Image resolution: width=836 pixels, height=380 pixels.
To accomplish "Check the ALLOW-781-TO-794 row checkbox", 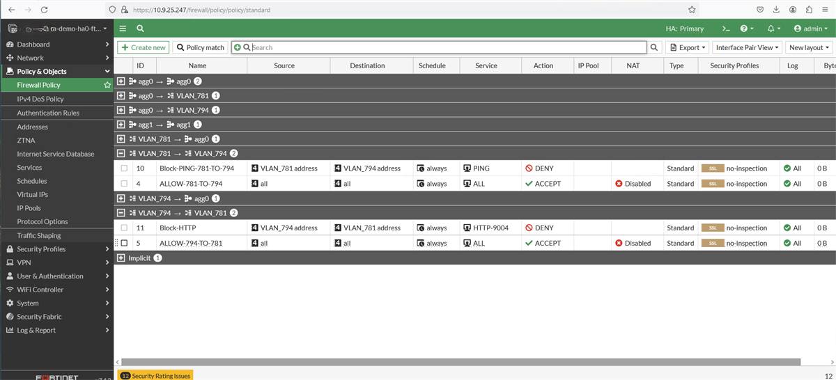I will coord(124,184).
